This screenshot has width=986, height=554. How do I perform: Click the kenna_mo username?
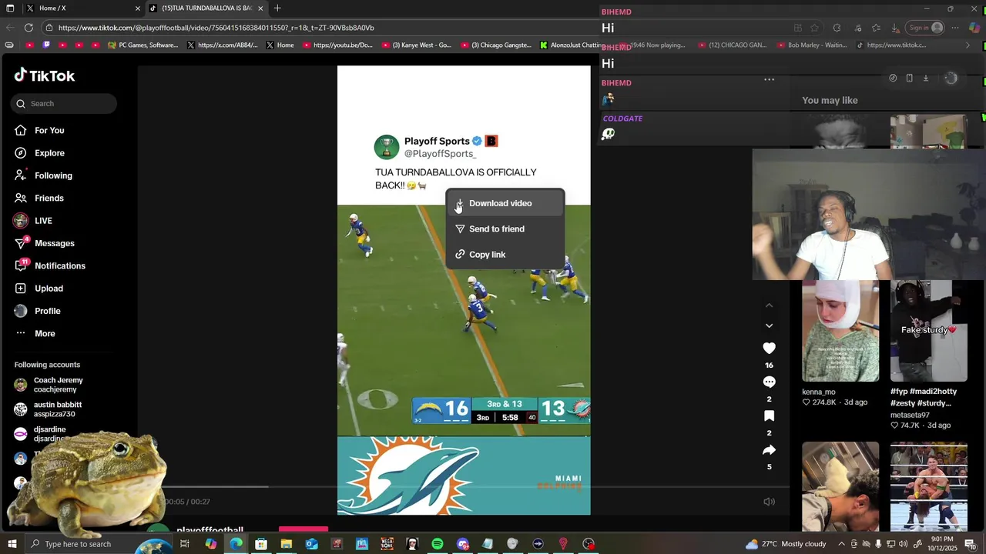[x=819, y=392]
